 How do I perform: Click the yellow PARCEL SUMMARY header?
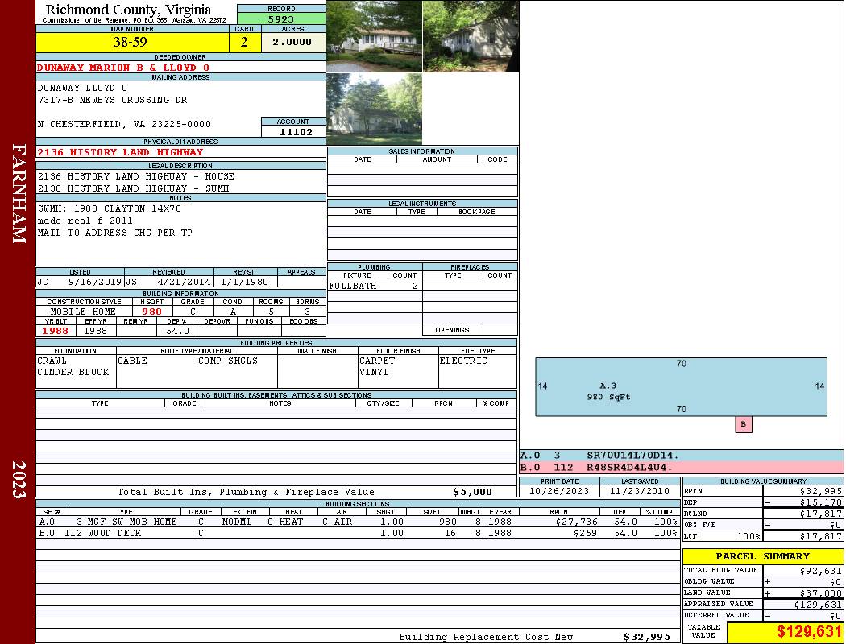762,556
